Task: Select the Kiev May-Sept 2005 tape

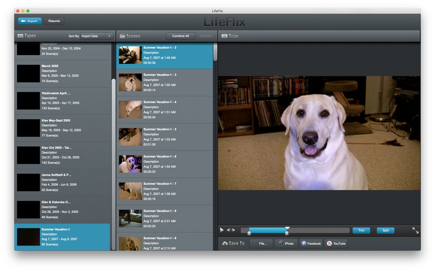Action: point(62,128)
